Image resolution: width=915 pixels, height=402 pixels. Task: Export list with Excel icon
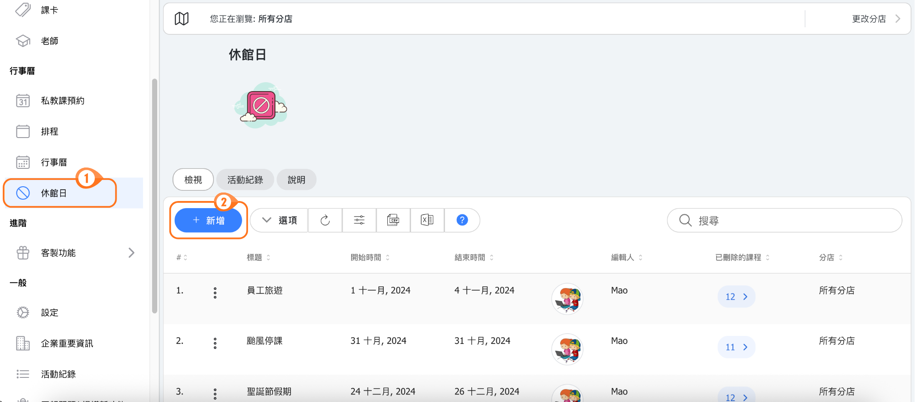pos(427,220)
